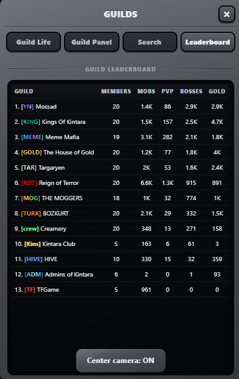Choose the [TAR] Targaryen guild

coord(120,167)
